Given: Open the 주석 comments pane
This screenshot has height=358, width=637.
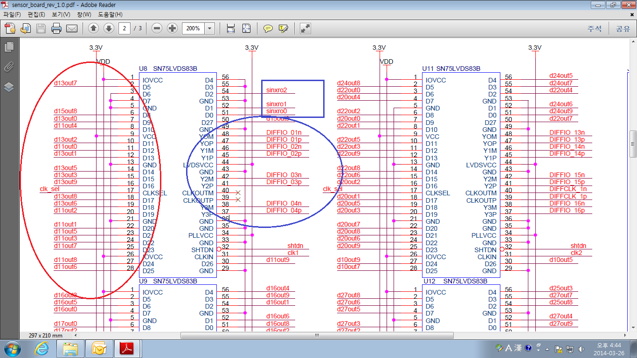Looking at the screenshot, I should (x=594, y=28).
